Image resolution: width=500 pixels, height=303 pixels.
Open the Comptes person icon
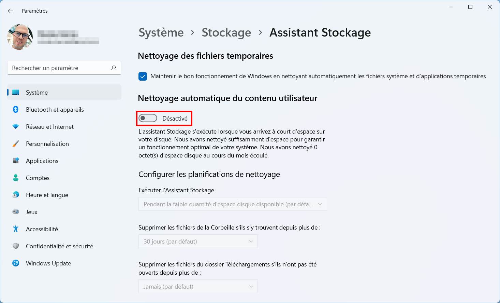click(16, 178)
